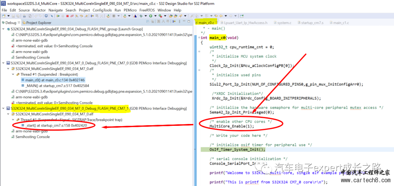Open the Debug view menu (three dots)
The image size is (394, 186).
(179, 22)
